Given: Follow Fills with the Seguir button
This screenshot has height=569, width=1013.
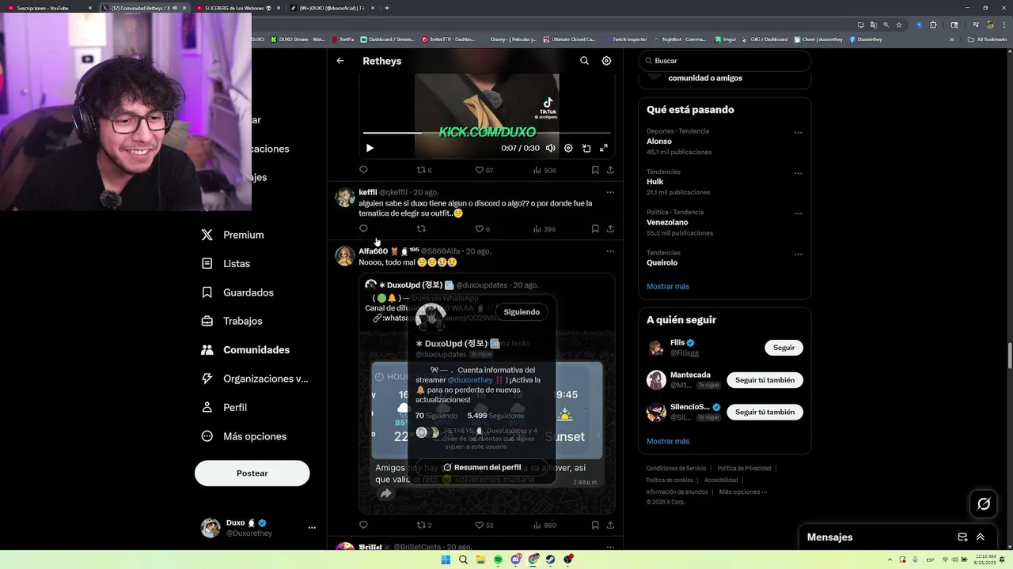Looking at the screenshot, I should pos(783,348).
